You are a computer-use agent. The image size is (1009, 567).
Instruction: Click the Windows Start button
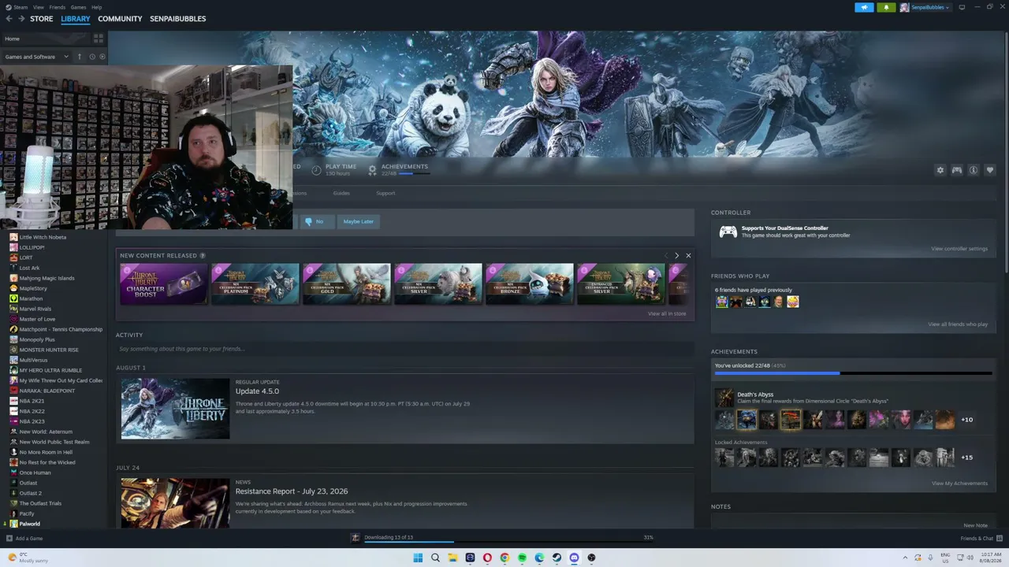coord(418,558)
